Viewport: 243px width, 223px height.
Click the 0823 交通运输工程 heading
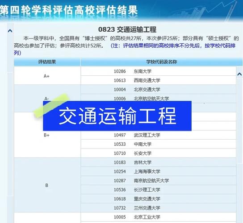[127, 29]
